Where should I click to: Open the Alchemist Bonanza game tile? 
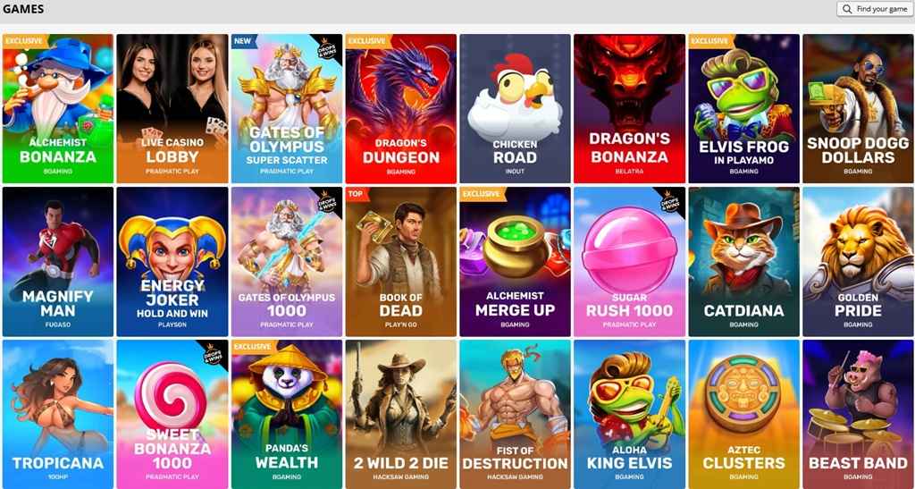tap(58, 108)
